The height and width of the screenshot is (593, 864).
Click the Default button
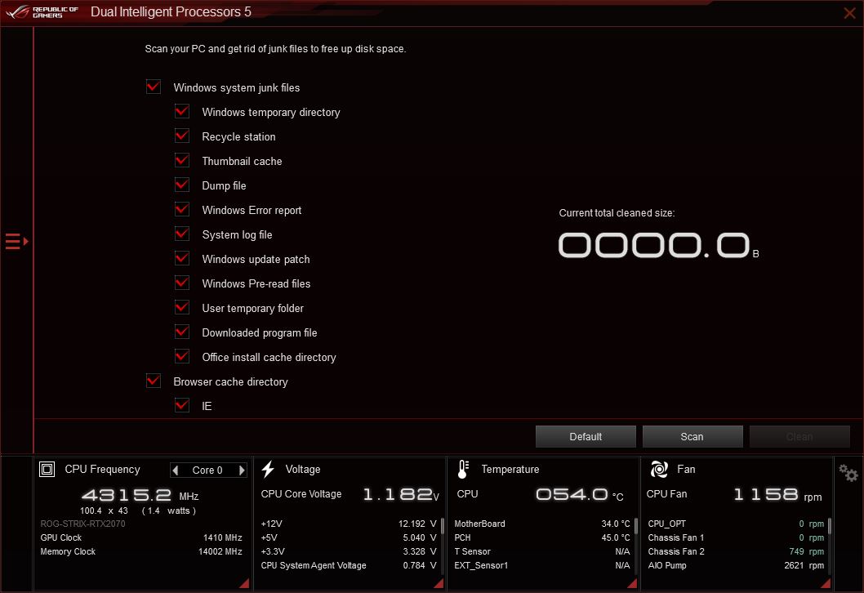tap(586, 436)
